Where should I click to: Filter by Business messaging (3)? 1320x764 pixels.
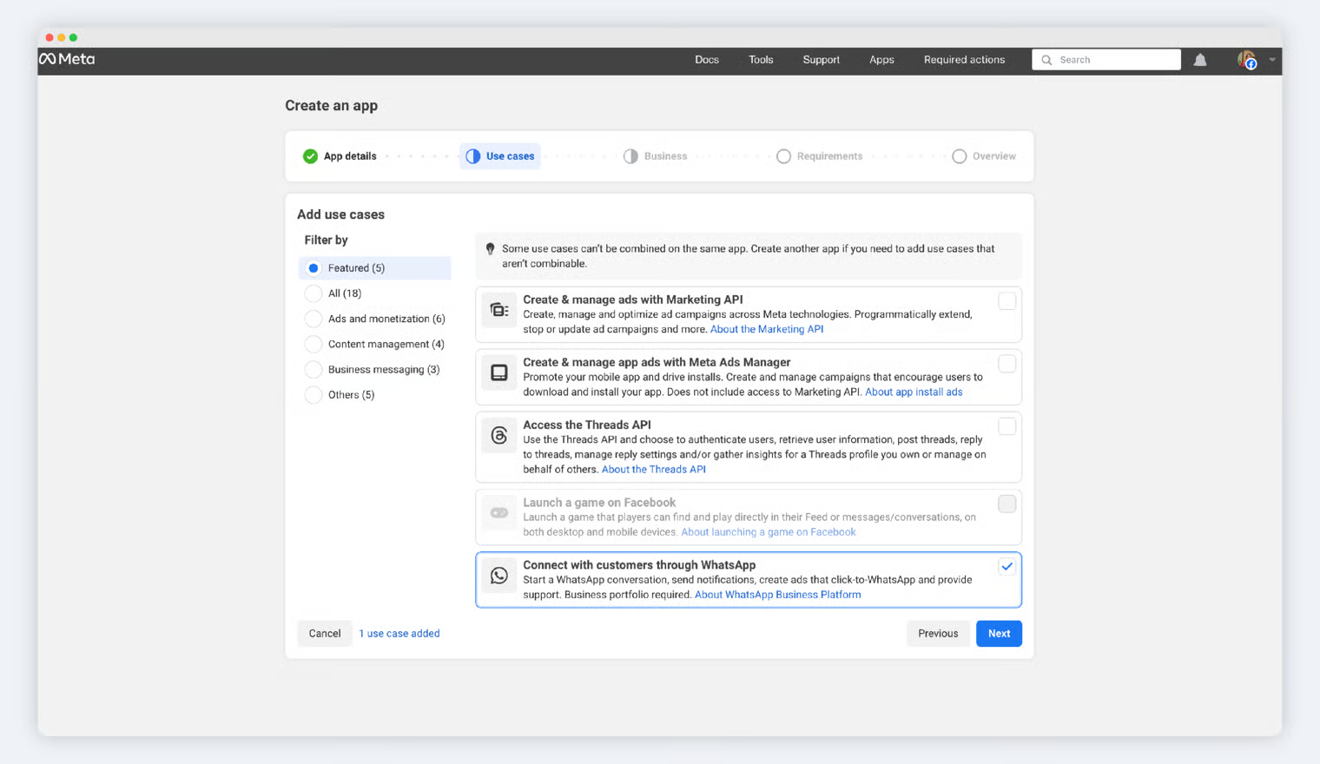(313, 370)
